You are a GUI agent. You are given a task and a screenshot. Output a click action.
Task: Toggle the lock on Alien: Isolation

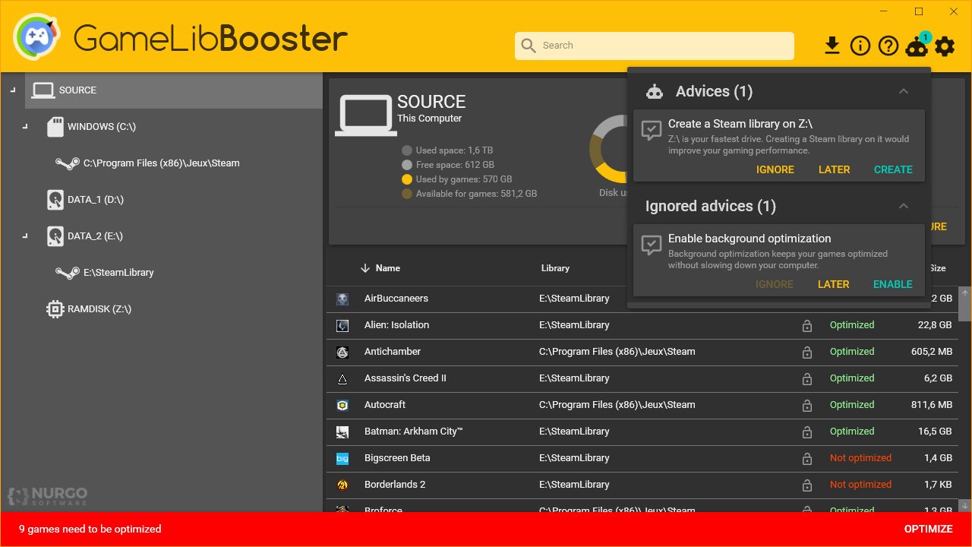click(x=807, y=325)
